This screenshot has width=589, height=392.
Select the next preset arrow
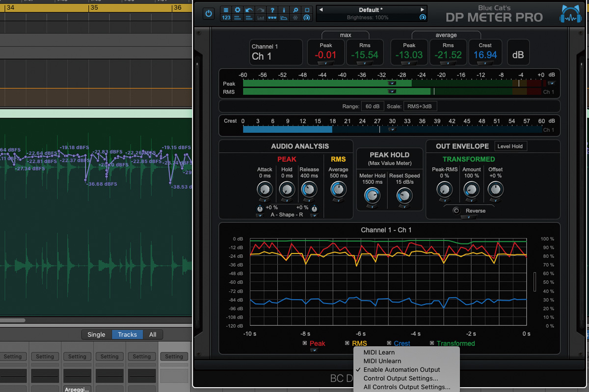422,10
